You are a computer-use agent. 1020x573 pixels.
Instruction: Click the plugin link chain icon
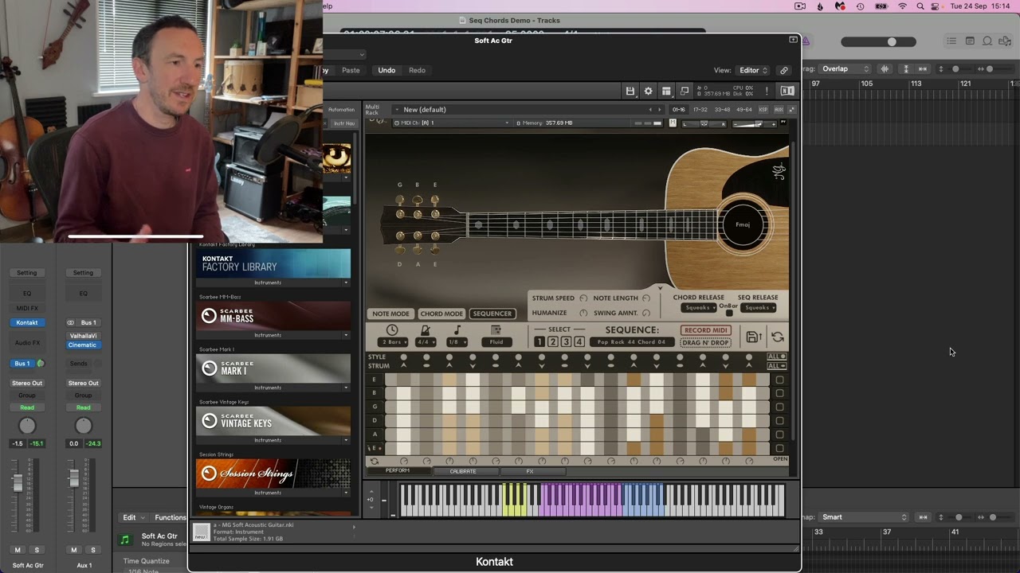(x=784, y=70)
